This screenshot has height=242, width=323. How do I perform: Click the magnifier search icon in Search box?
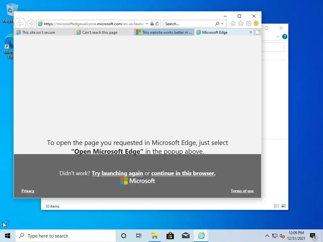pos(217,24)
